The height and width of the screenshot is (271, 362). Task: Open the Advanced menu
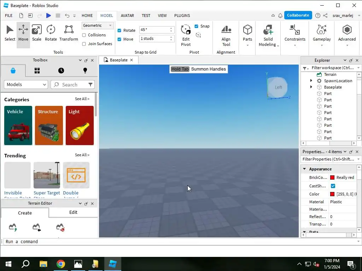347,35
